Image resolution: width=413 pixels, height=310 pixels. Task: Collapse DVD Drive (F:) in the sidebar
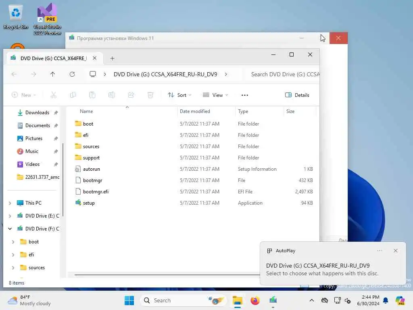10,229
